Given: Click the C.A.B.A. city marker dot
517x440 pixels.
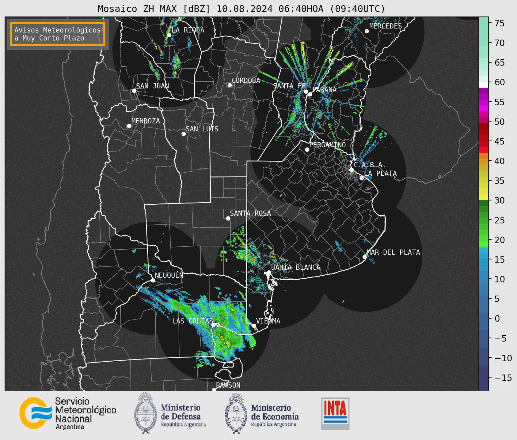Looking at the screenshot, I should point(352,170).
